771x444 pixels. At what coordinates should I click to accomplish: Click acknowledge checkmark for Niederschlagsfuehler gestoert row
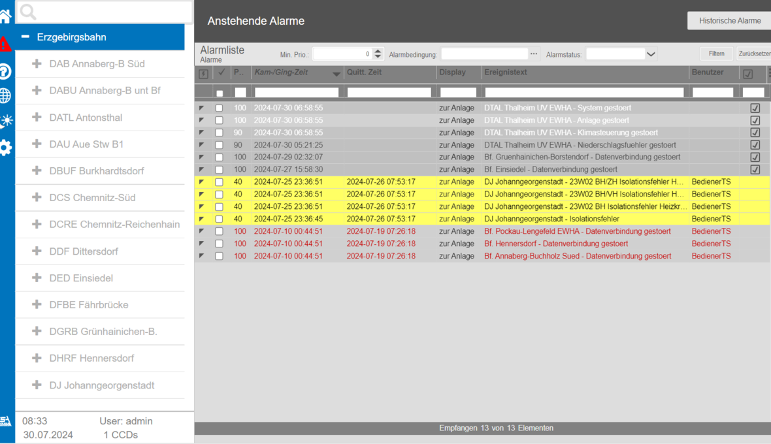(755, 145)
